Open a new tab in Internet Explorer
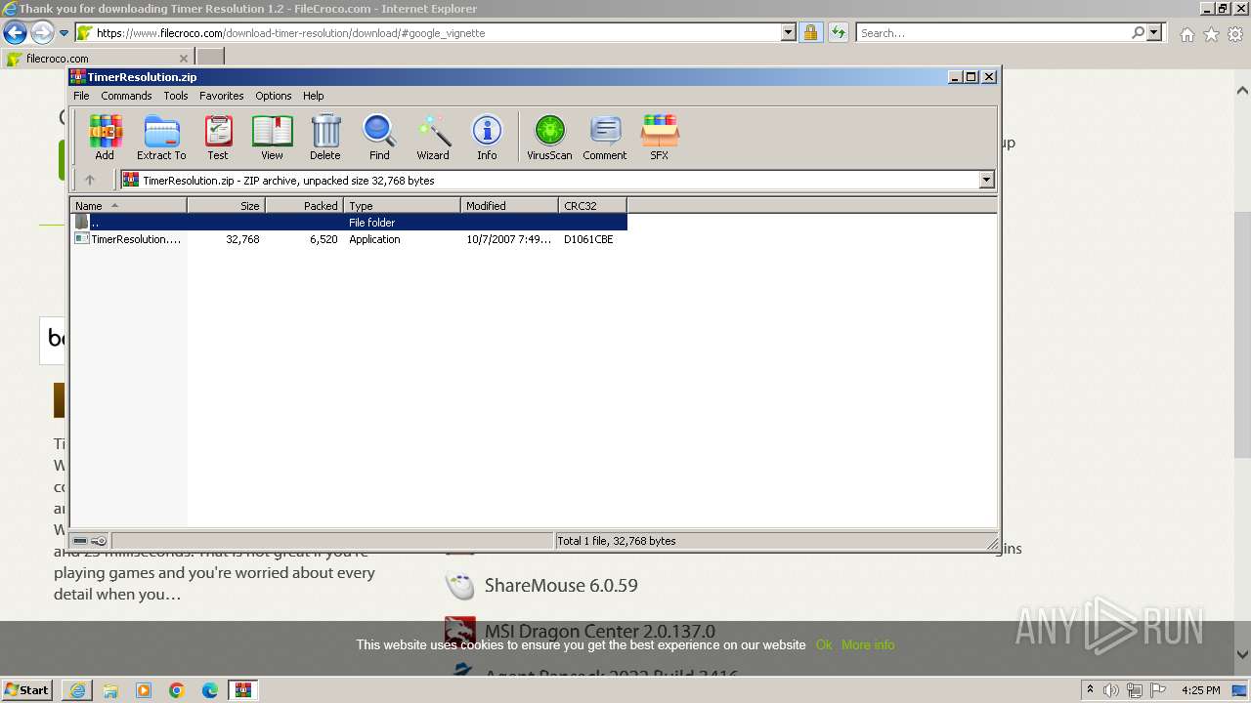Screen dimensions: 1251x703 click(x=210, y=58)
